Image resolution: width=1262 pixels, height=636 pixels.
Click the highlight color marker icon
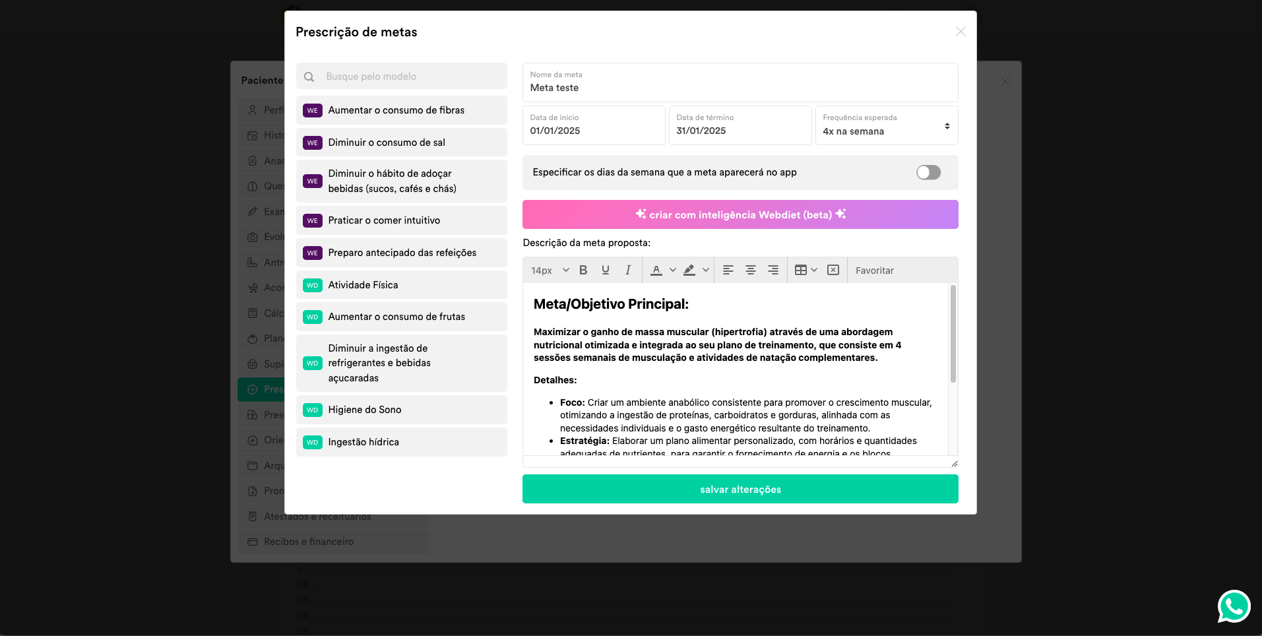point(689,270)
